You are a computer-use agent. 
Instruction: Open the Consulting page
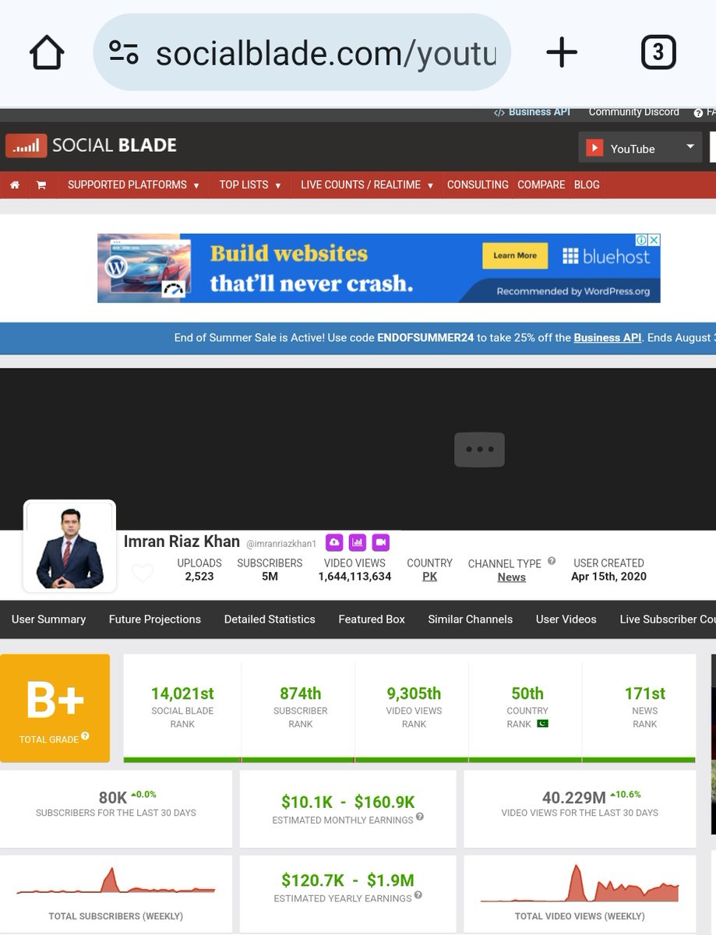pos(478,185)
